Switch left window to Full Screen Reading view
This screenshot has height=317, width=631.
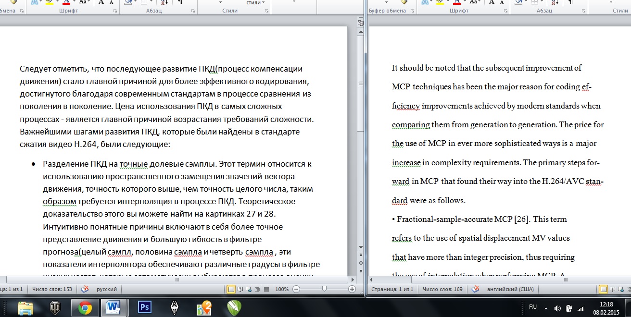239,289
